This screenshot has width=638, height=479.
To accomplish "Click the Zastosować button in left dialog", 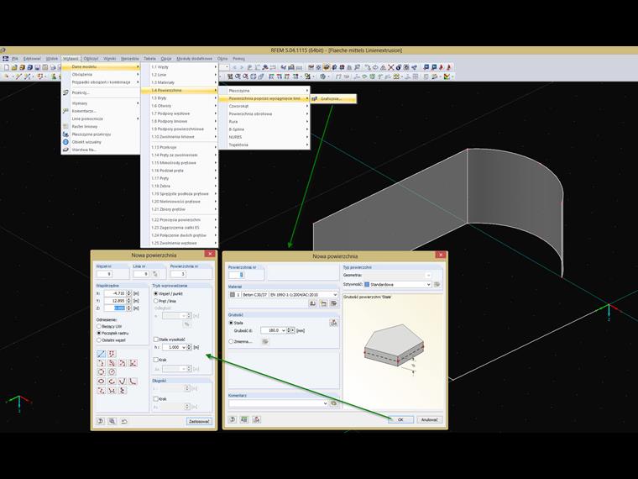I will click(200, 421).
